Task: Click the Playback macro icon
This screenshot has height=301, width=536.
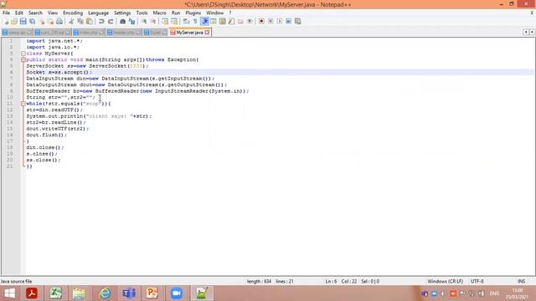Action: (x=280, y=21)
